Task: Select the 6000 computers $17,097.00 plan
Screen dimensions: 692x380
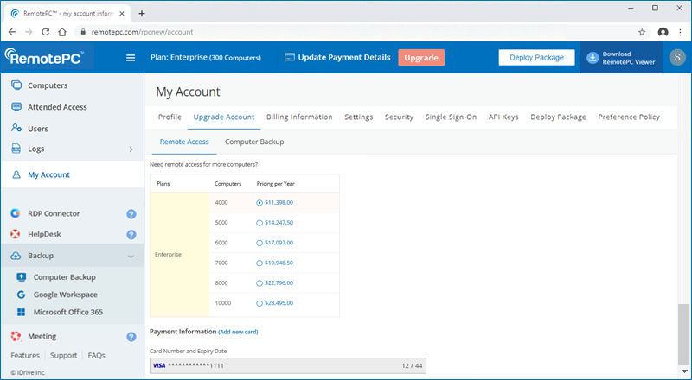Action: 259,243
